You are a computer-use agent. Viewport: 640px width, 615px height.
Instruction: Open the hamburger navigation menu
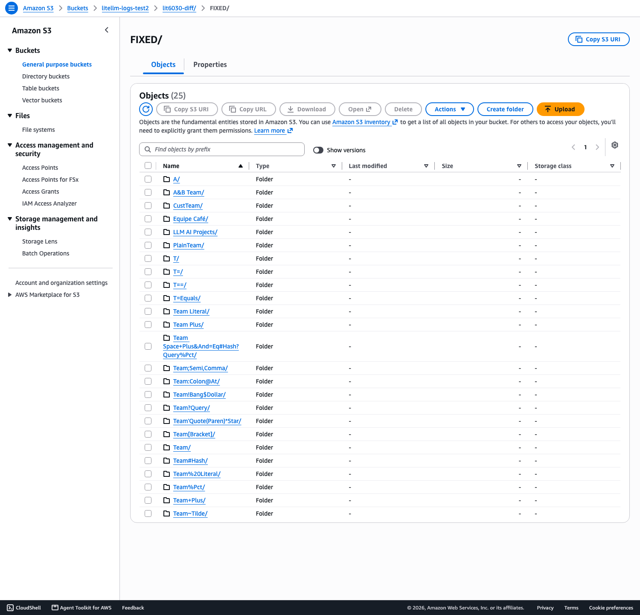[x=12, y=8]
